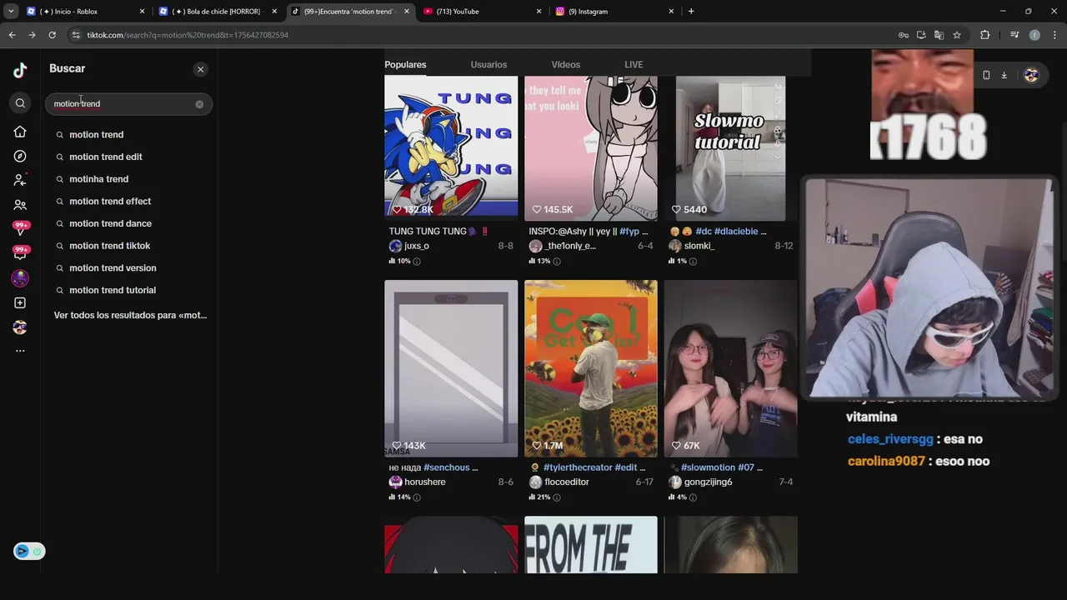The width and height of the screenshot is (1067, 600).
Task: Open the Slowmo tutorial video thumbnail
Action: 730,148
